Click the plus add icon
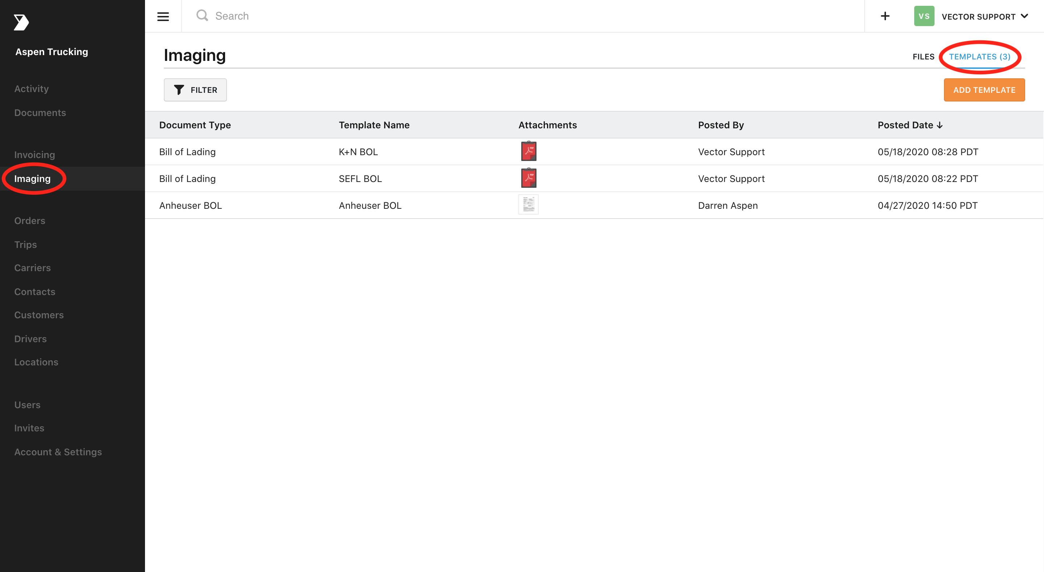 (885, 16)
